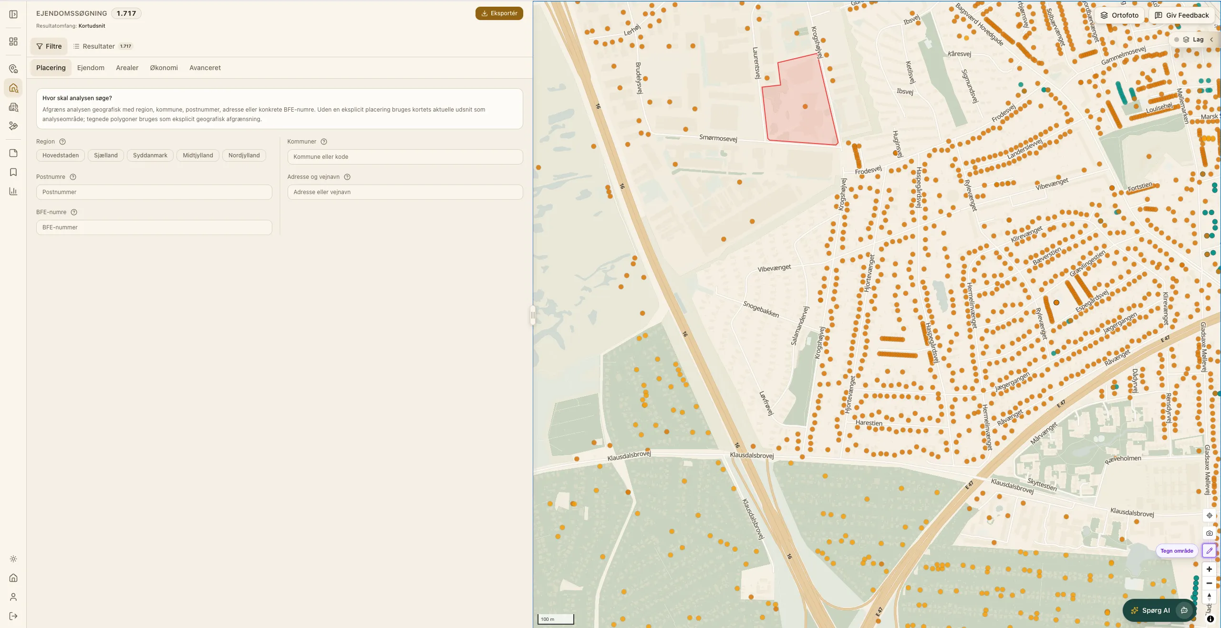Open the Adresse eller vejnavn search field
Viewport: 1221px width, 628px height.
[405, 192]
